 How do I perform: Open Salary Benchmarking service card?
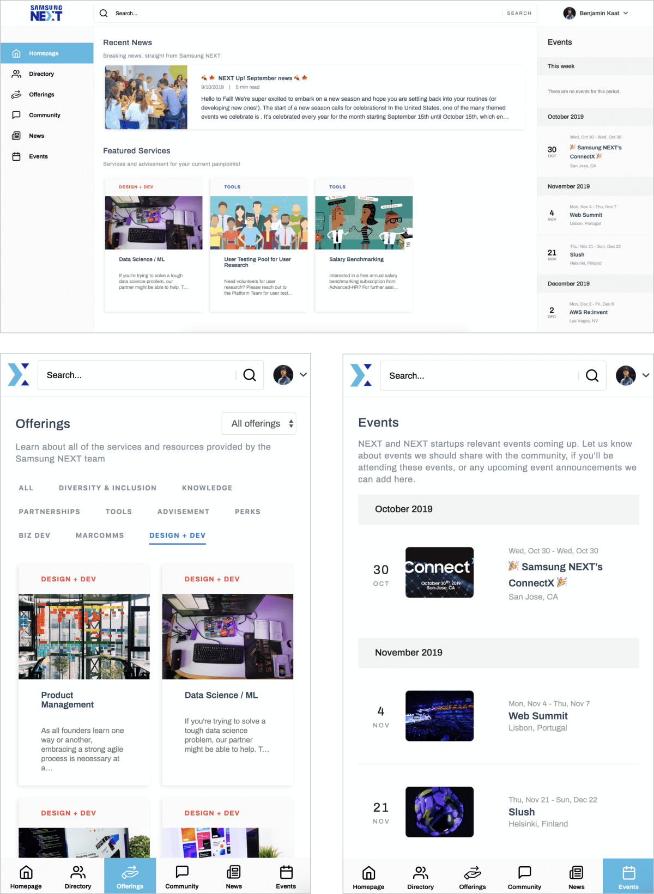(x=364, y=245)
